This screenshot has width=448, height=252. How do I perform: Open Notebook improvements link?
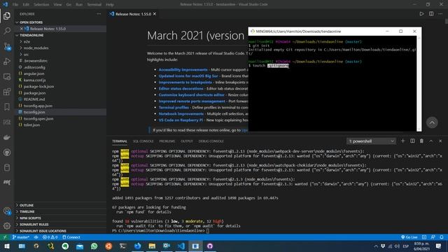(x=181, y=113)
